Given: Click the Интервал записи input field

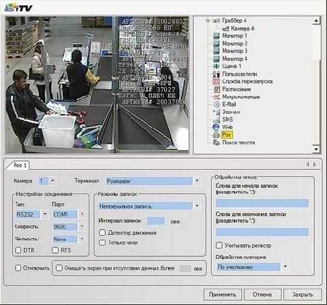Looking at the screenshot, I should (x=156, y=221).
